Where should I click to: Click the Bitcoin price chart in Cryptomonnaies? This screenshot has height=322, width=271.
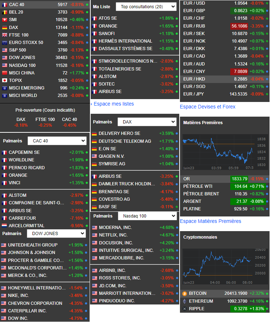(225, 267)
